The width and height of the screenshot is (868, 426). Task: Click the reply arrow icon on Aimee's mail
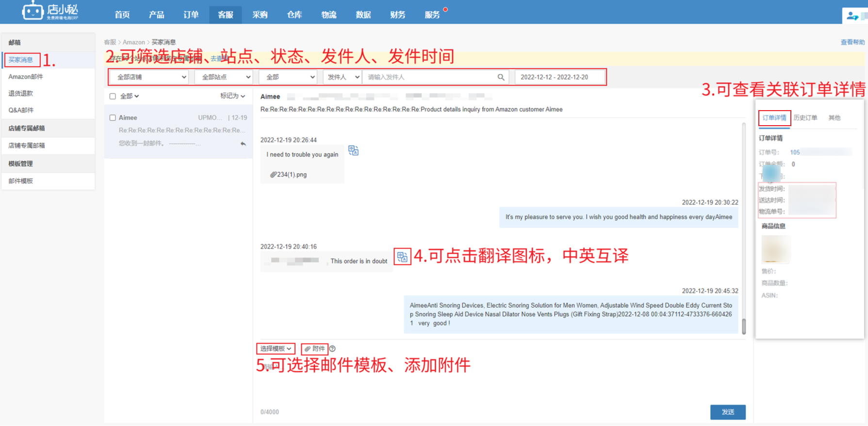click(243, 144)
